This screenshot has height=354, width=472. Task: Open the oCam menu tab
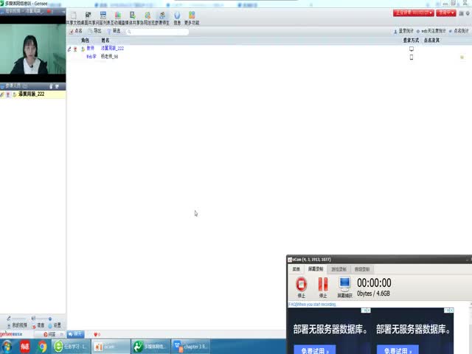296,269
